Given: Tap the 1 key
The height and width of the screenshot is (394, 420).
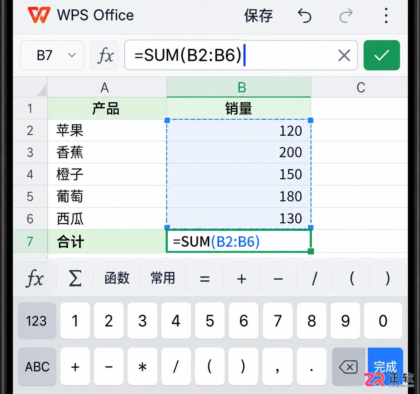Looking at the screenshot, I should [x=75, y=321].
